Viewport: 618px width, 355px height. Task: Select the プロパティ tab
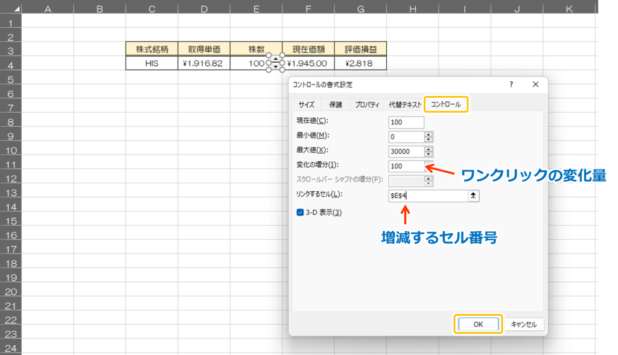(x=366, y=104)
